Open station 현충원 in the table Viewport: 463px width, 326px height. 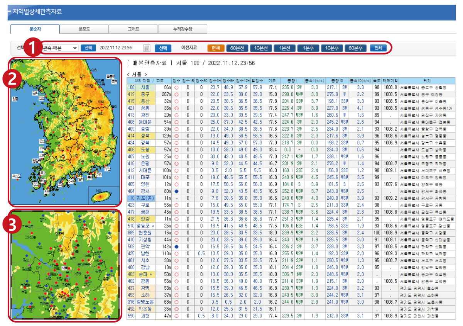click(x=145, y=233)
